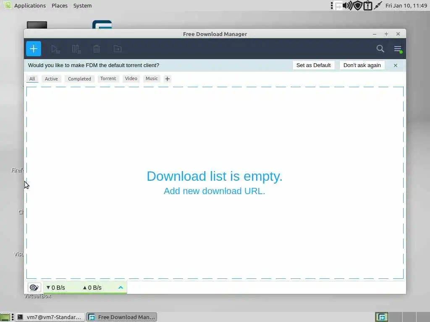The width and height of the screenshot is (430, 322).
Task: Click the Don't ask again button
Action: 362,65
